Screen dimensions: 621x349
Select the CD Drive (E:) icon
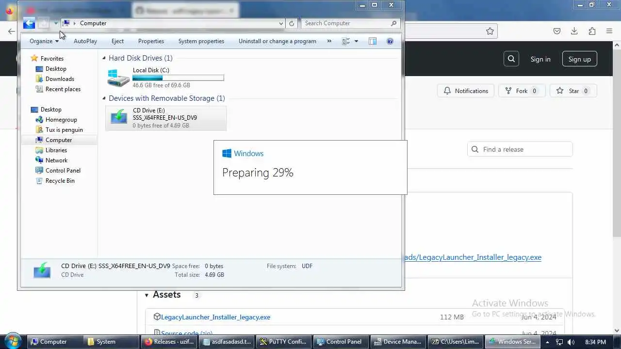pyautogui.click(x=118, y=117)
